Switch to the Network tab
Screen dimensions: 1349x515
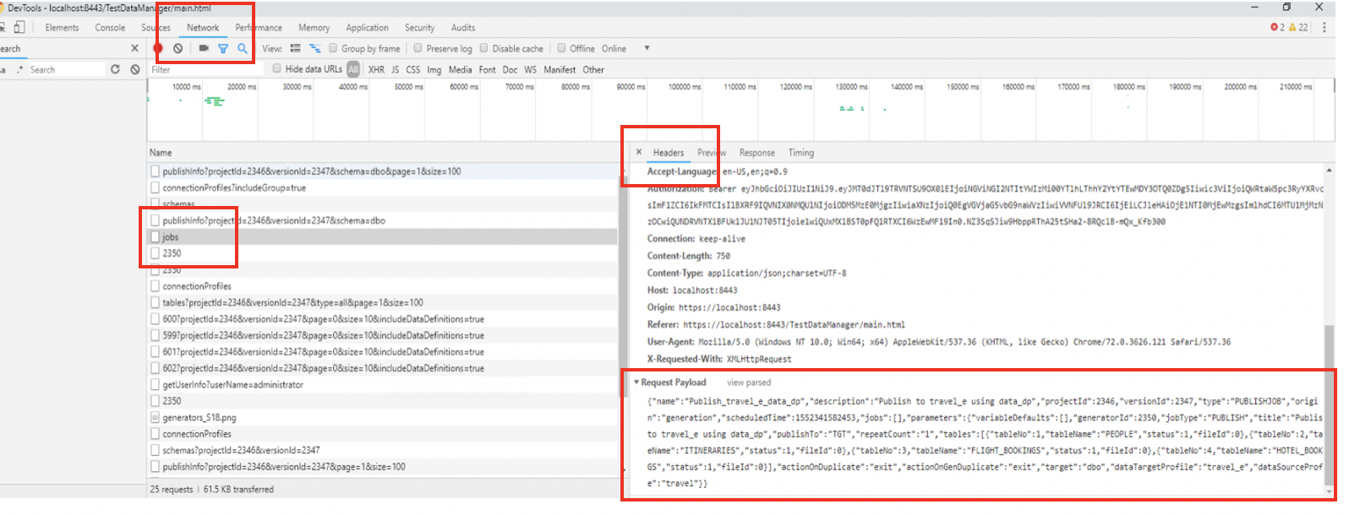coord(203,28)
